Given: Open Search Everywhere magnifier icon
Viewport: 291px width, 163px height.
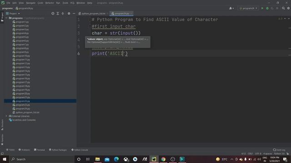Looking at the screenshot, I should coord(283,8).
